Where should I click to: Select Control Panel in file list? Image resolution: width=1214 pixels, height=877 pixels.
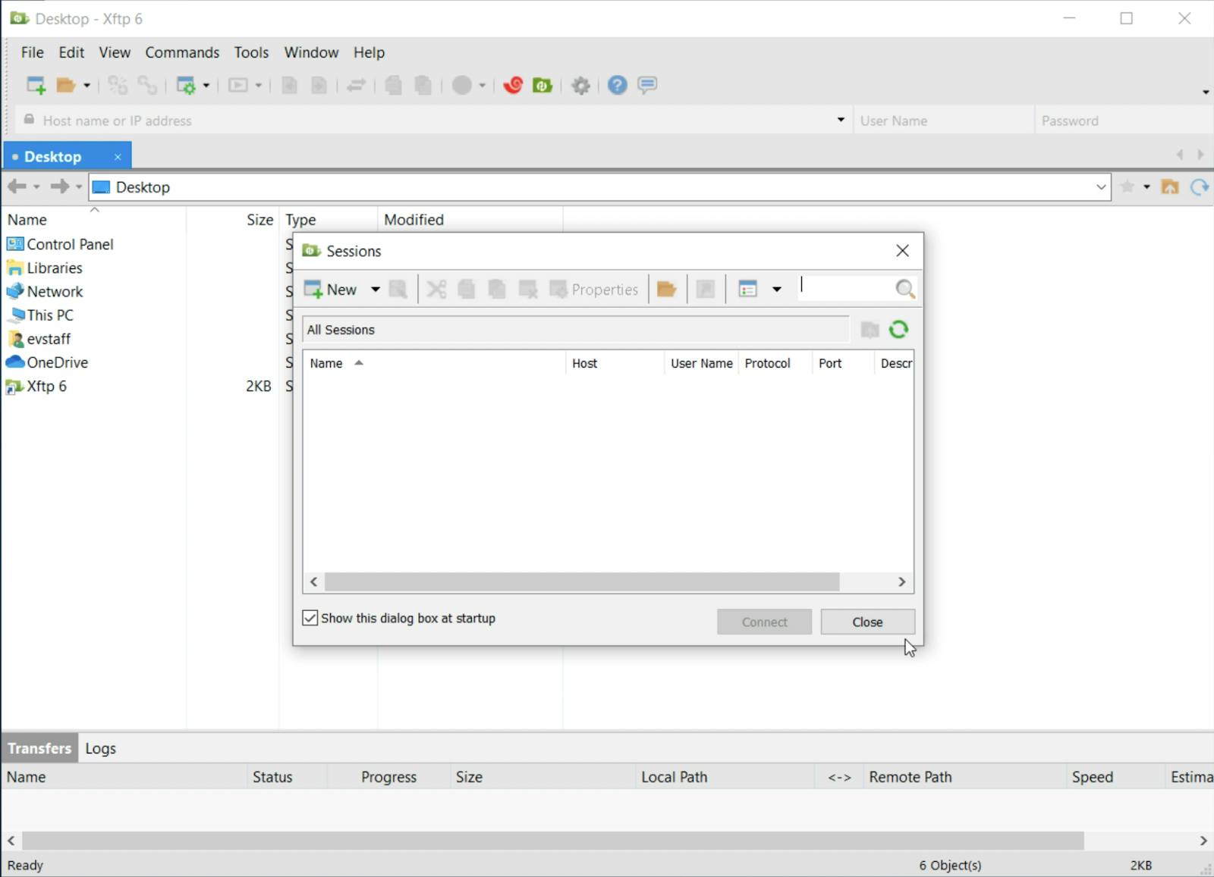coord(60,244)
